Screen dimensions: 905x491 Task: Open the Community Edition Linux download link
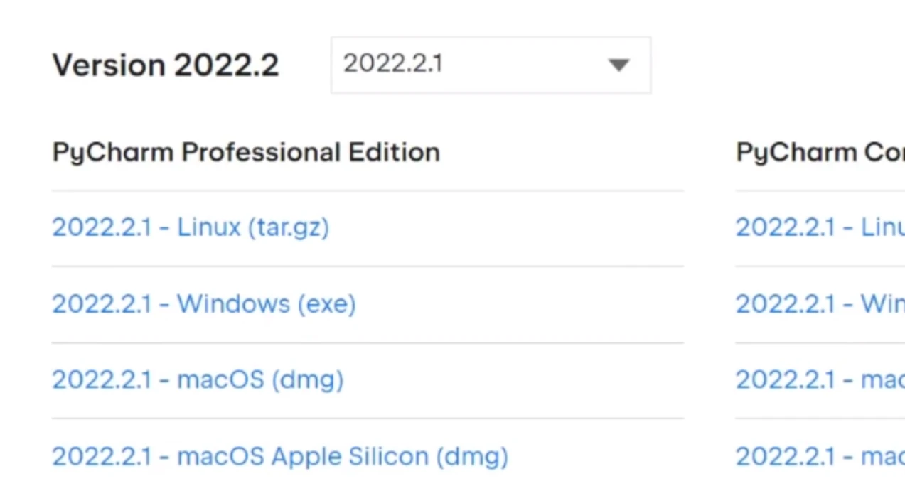point(819,227)
